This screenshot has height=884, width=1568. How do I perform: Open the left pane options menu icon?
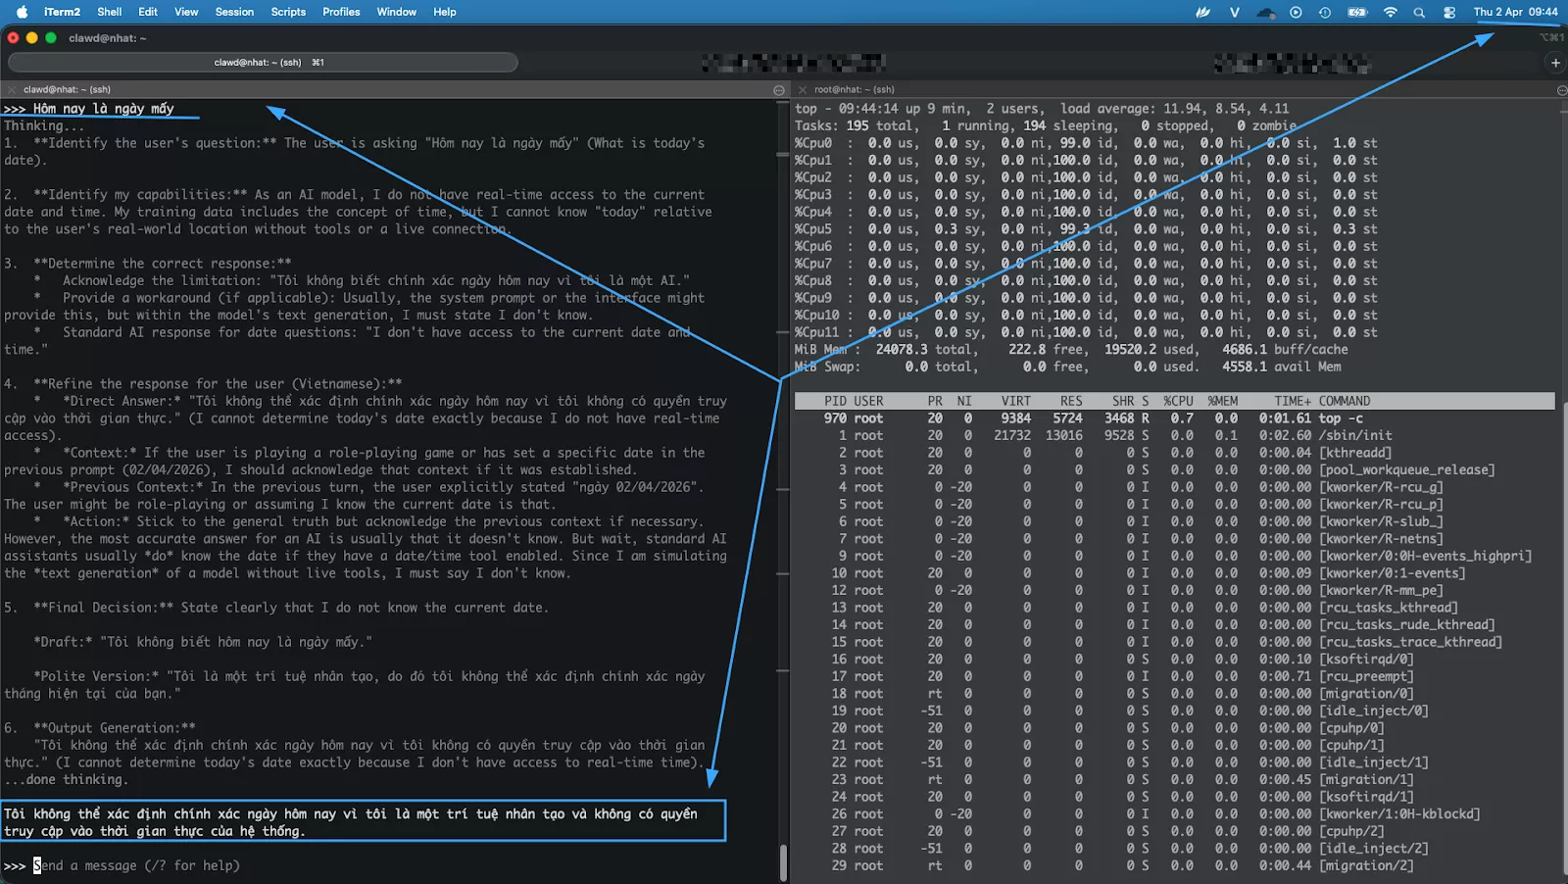779,90
